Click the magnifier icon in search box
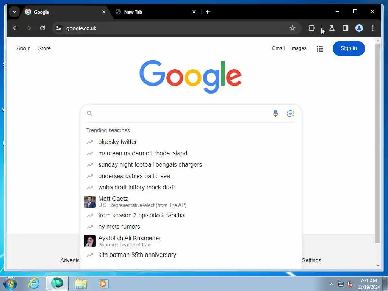 coord(89,113)
